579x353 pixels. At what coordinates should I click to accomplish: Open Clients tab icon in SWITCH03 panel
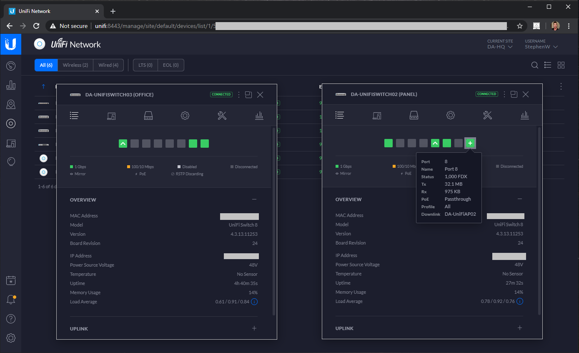111,116
